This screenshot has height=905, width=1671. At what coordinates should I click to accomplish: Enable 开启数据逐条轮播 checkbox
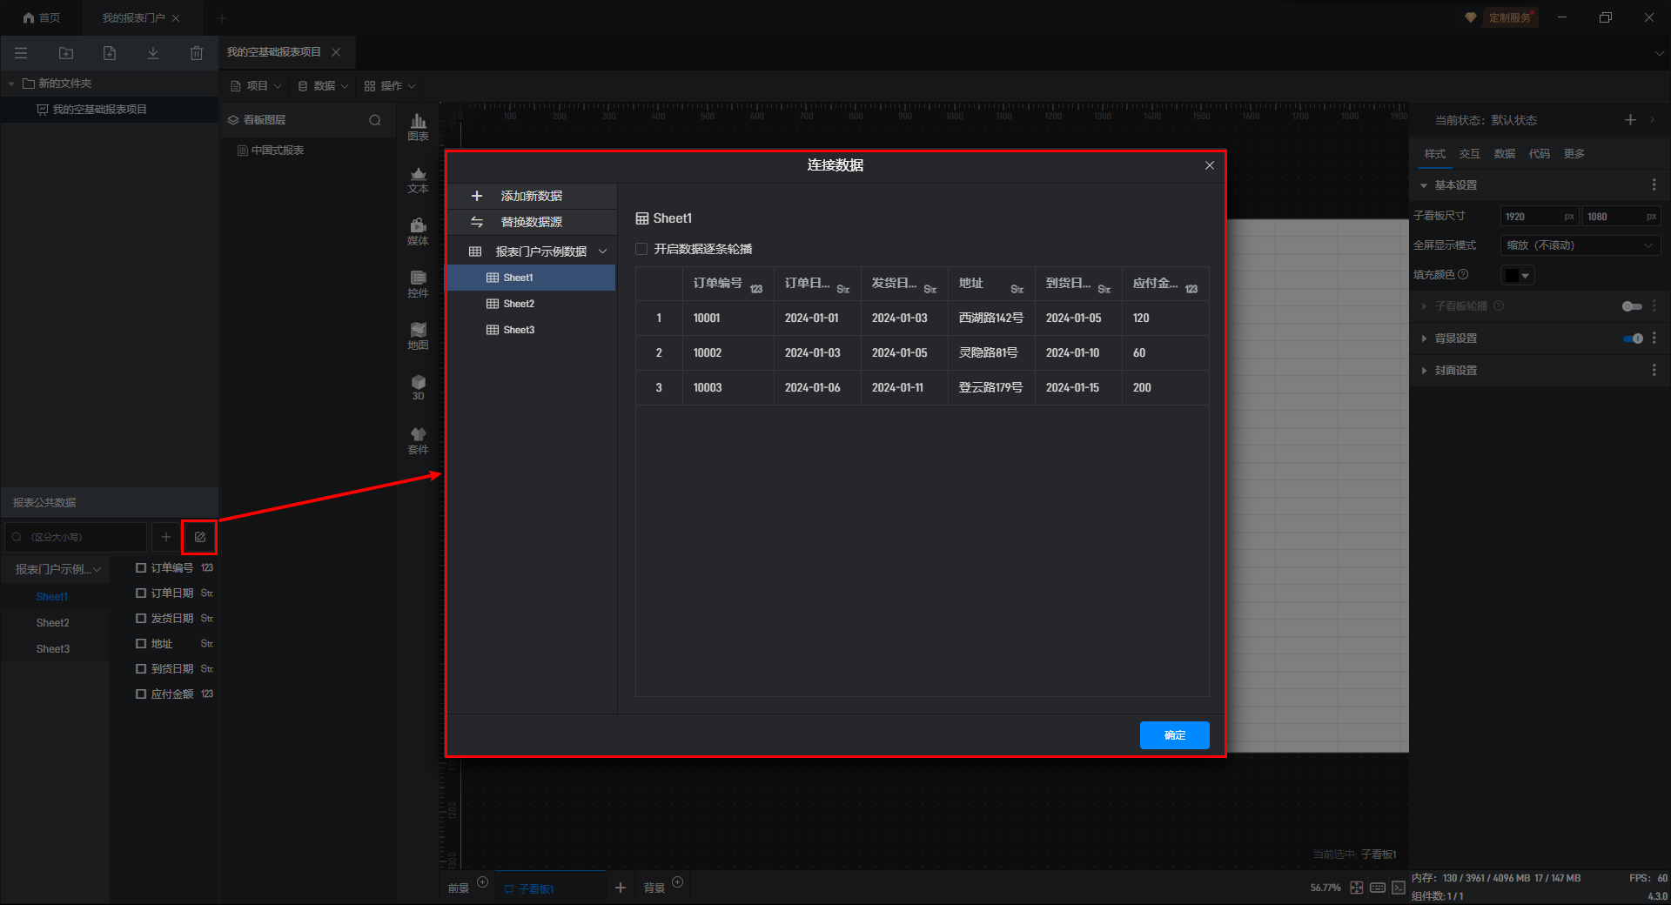642,249
